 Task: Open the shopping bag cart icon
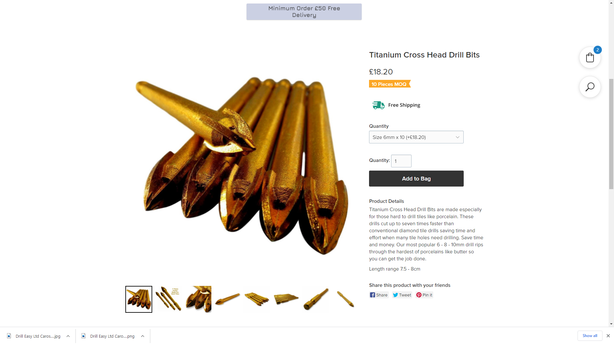point(590,58)
